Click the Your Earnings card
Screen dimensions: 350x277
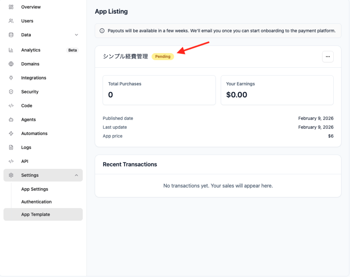coord(277,90)
